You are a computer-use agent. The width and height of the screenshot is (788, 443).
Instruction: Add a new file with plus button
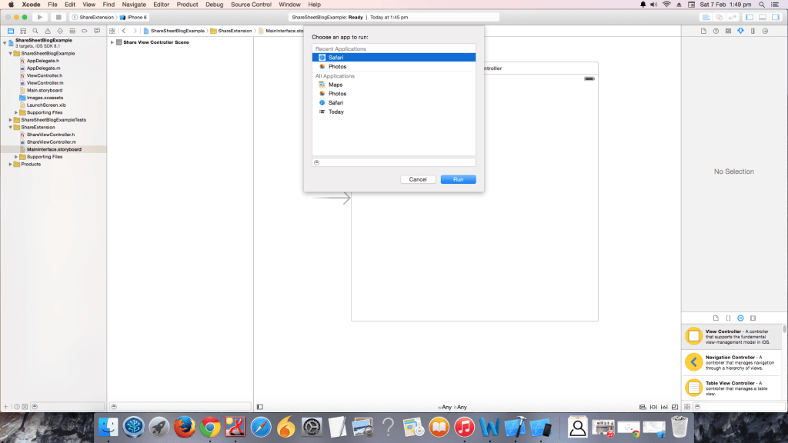click(6, 407)
